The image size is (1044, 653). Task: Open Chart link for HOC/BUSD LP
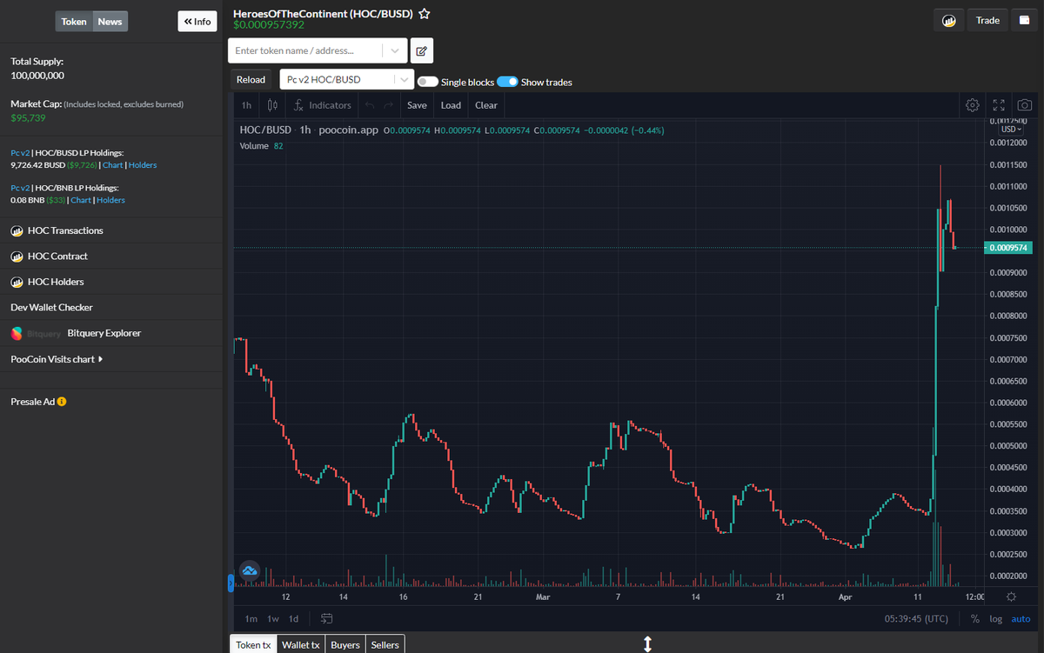113,164
